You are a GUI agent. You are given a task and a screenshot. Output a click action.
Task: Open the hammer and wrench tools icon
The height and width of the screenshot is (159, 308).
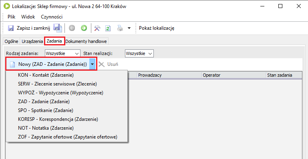[97, 28]
